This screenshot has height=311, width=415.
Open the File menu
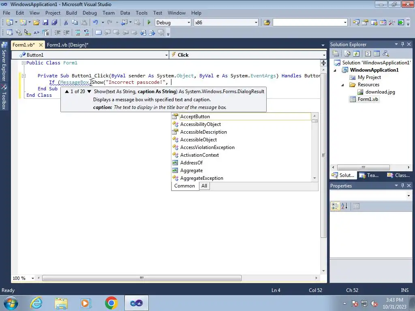6,13
